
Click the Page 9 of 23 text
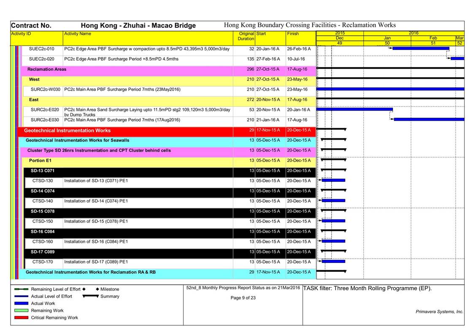[x=243, y=298]
